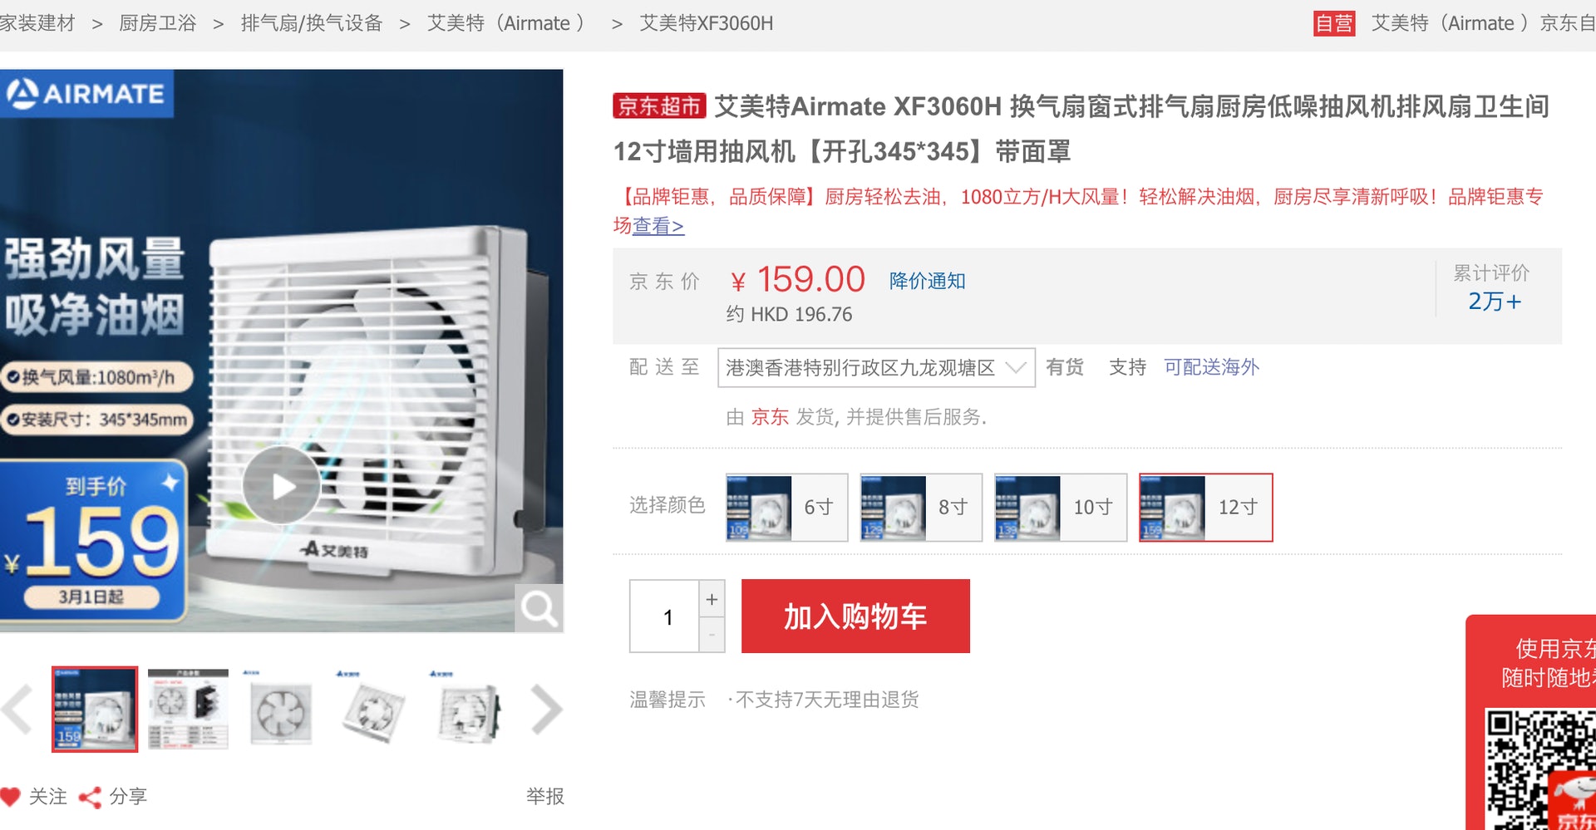The image size is (1596, 830).
Task: Open the delivery region dropdown
Action: pos(876,367)
